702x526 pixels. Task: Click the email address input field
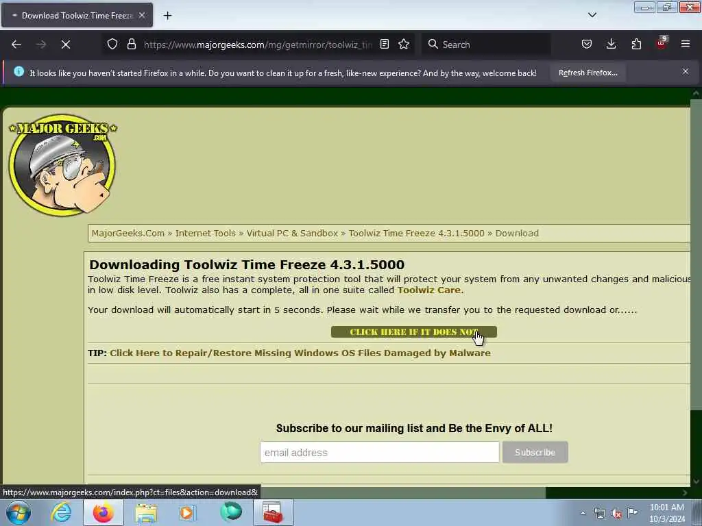(x=380, y=452)
